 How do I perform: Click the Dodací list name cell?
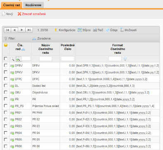39,86
